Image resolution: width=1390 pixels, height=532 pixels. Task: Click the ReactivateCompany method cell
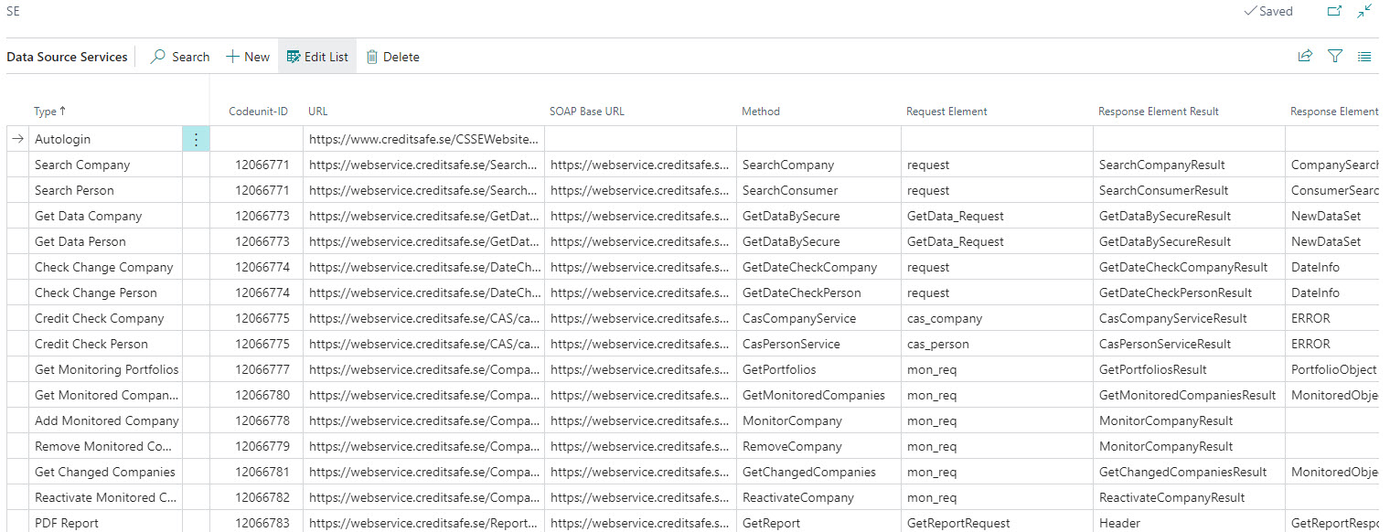click(818, 498)
